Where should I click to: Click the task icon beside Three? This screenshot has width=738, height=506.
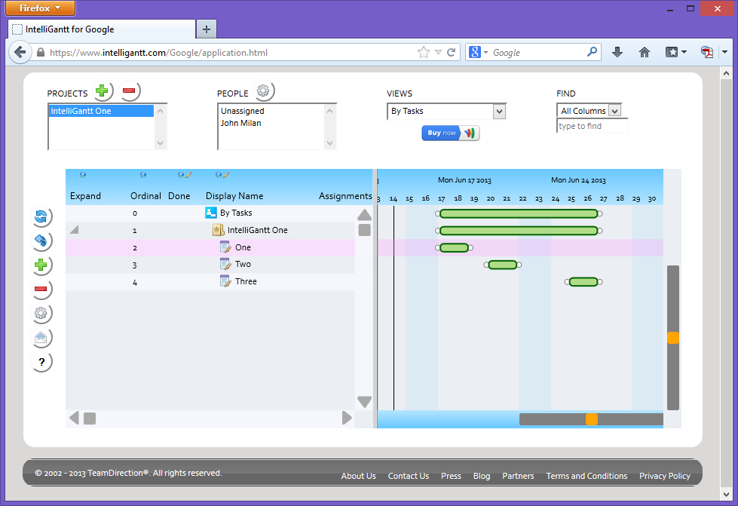pos(225,281)
